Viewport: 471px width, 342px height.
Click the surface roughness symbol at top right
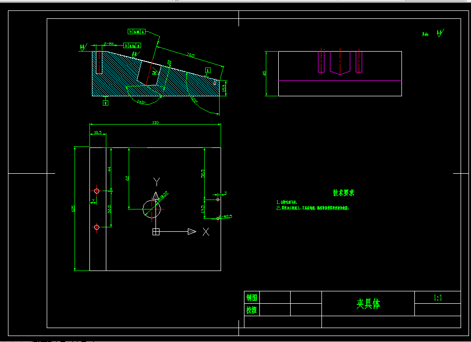point(440,33)
